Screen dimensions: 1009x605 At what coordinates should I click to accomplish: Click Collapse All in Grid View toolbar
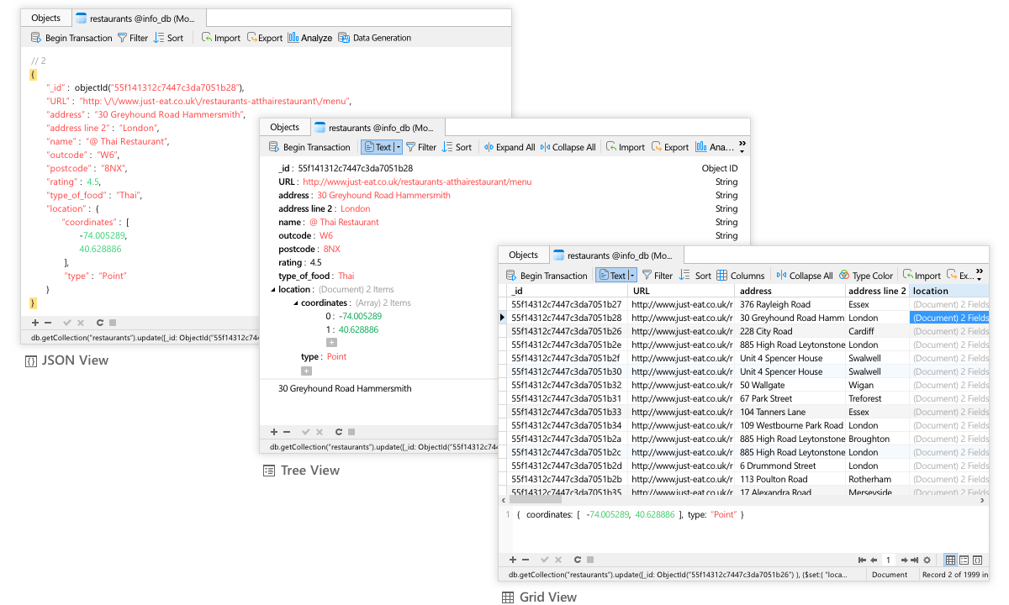(x=805, y=276)
